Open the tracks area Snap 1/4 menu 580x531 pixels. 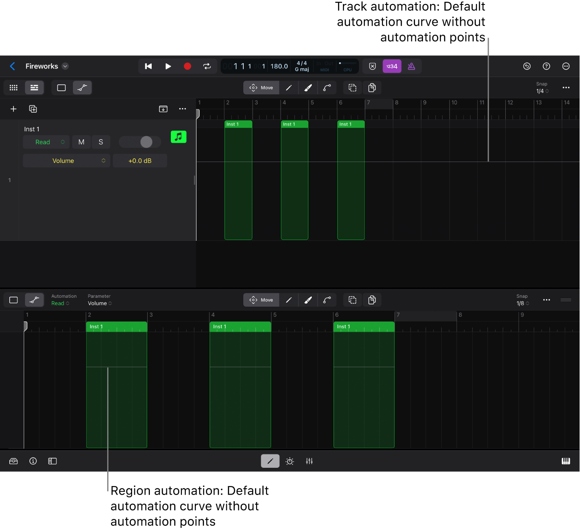pos(542,88)
